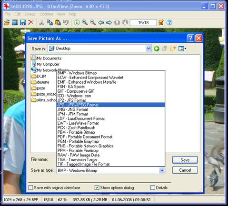Open the View menu
This screenshot has height=206, width=228.
(x=61, y=14)
